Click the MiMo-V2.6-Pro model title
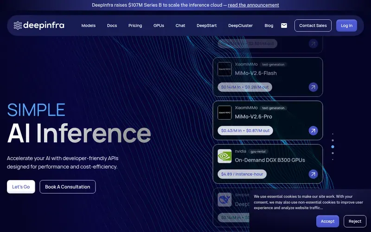Viewport: 371px width, 232px height. 253,117
